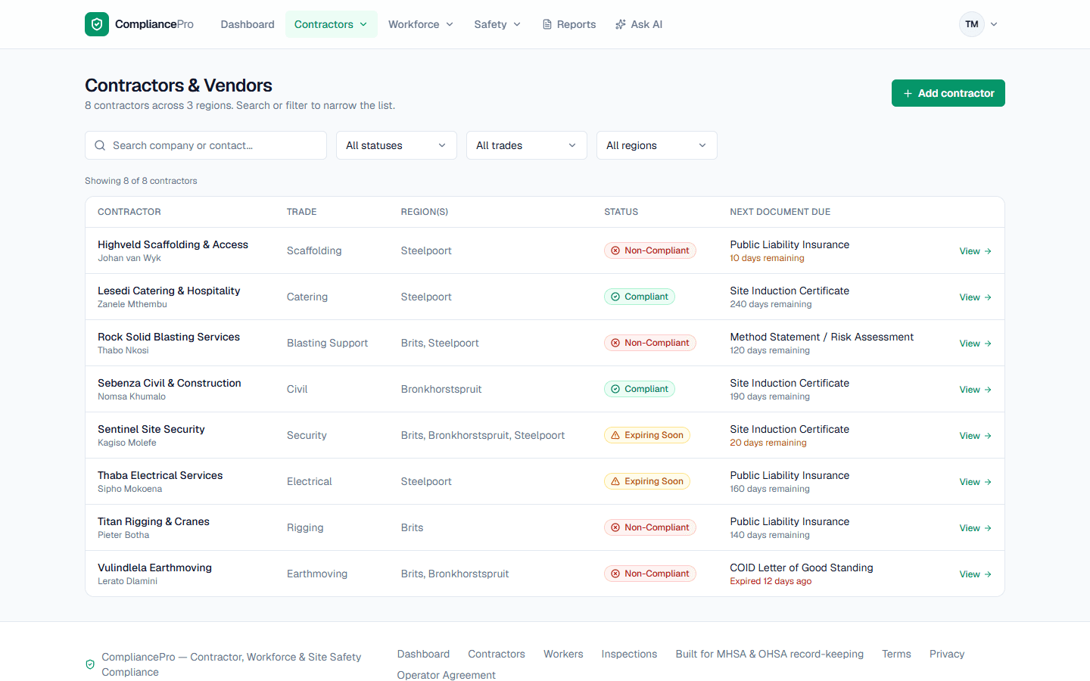View Lesedi Catering & Hospitality details
Screen dimensions: 1090x681
(976, 297)
